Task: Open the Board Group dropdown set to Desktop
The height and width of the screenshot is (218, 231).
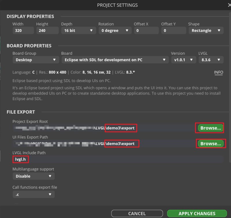Action: (x=36, y=60)
